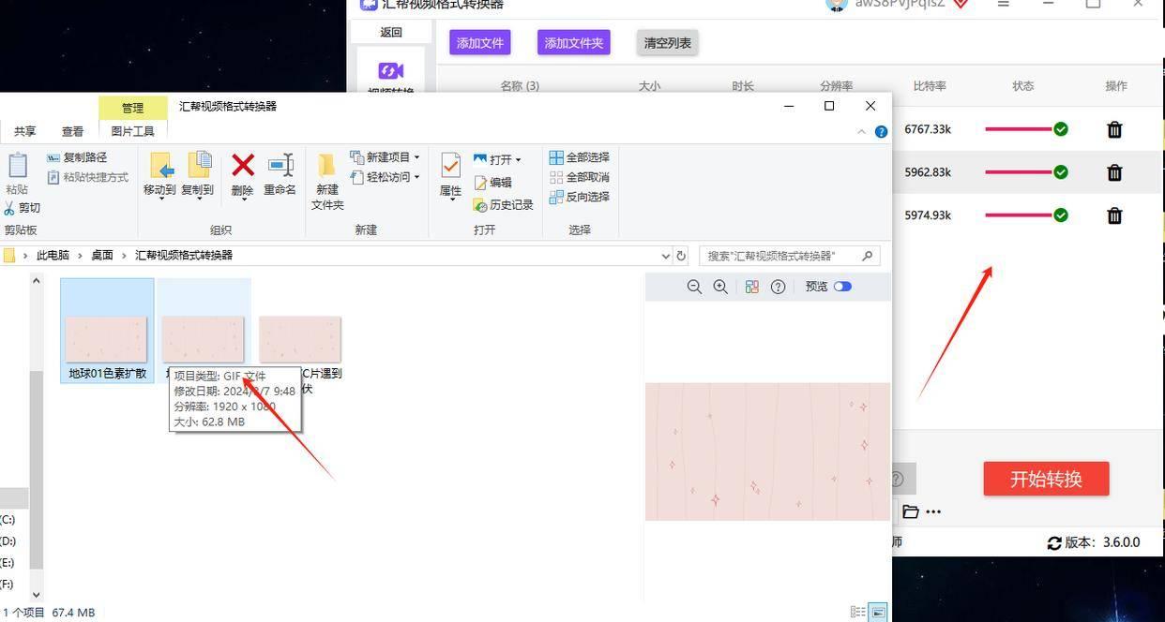Switch Explorer to large icons view
Viewport: 1165px width, 622px height.
click(878, 612)
